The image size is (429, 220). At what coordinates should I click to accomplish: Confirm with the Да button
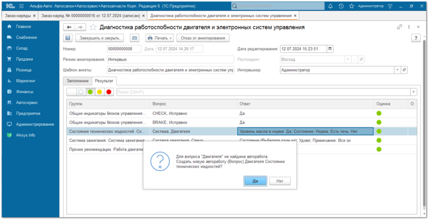click(255, 181)
